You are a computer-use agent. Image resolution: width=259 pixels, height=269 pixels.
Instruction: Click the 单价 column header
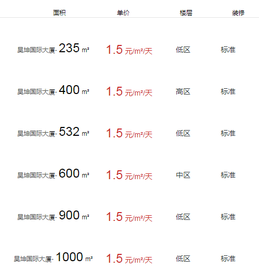click(123, 13)
